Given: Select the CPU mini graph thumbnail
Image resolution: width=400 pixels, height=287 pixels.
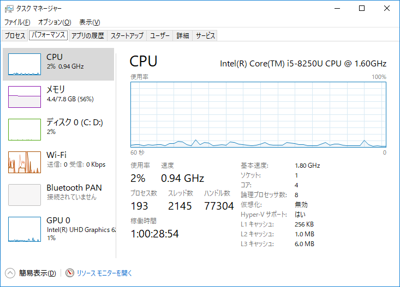Looking at the screenshot, I should (x=25, y=64).
